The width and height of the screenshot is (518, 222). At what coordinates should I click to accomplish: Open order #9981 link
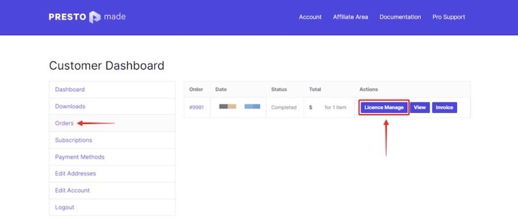point(197,108)
